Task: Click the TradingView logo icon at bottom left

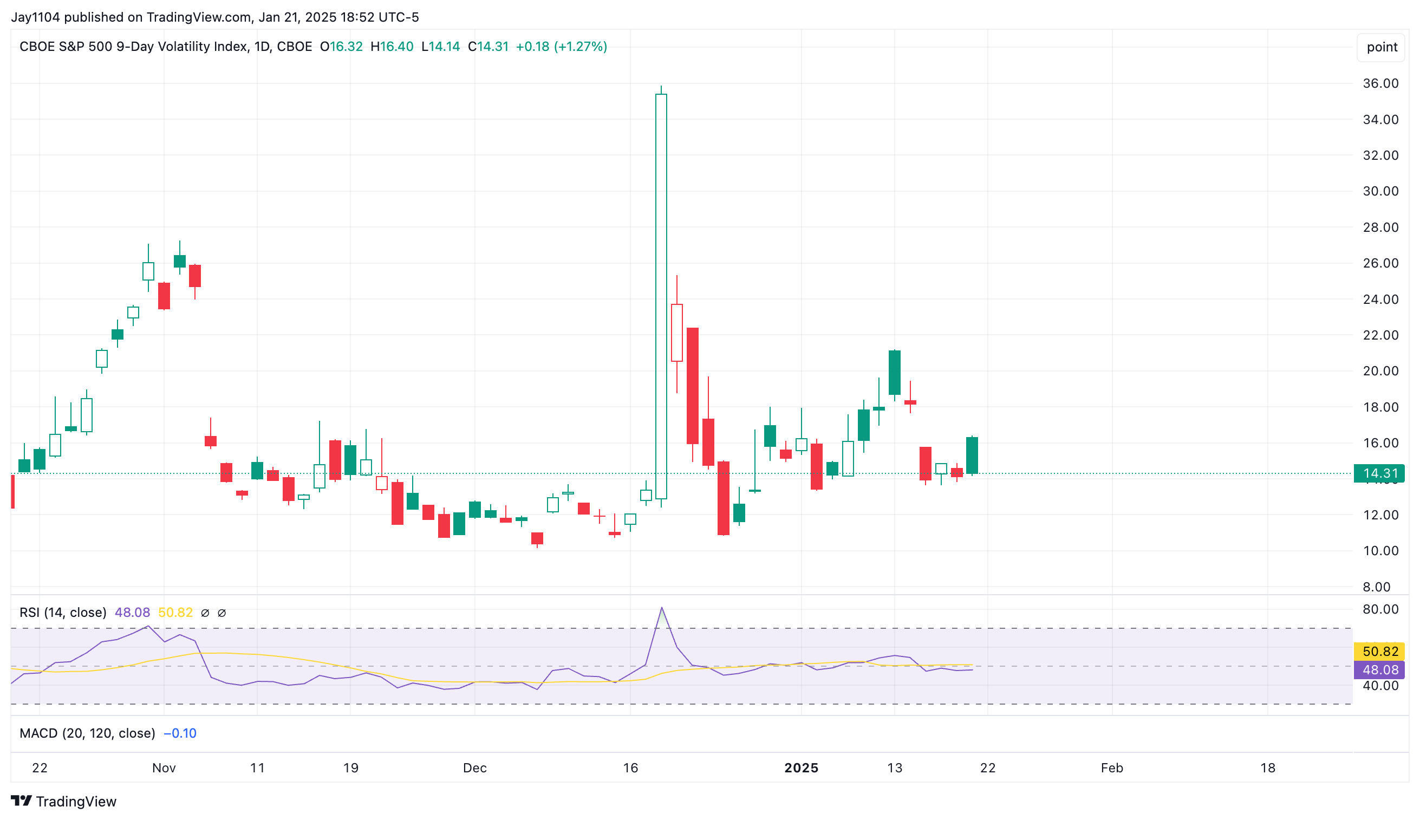Action: click(x=22, y=801)
